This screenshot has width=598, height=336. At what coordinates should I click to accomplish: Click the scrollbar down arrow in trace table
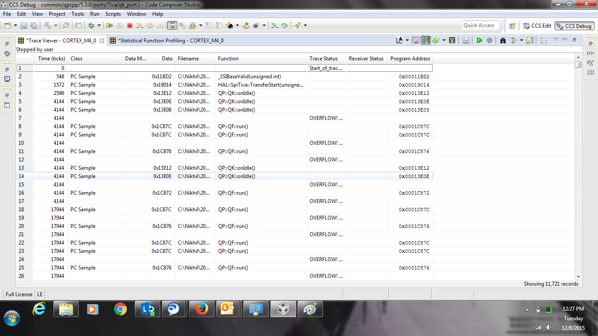click(x=578, y=276)
